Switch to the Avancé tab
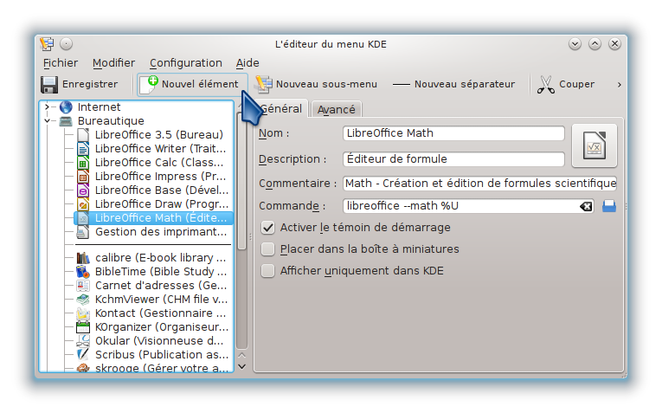 tap(336, 109)
